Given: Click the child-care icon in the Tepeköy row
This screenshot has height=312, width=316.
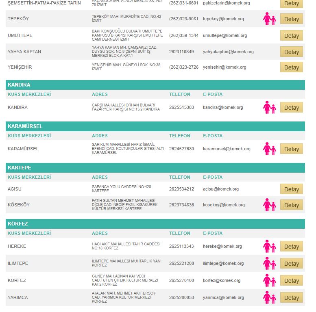Looking at the screenshot, I should pyautogui.click(x=269, y=19).
